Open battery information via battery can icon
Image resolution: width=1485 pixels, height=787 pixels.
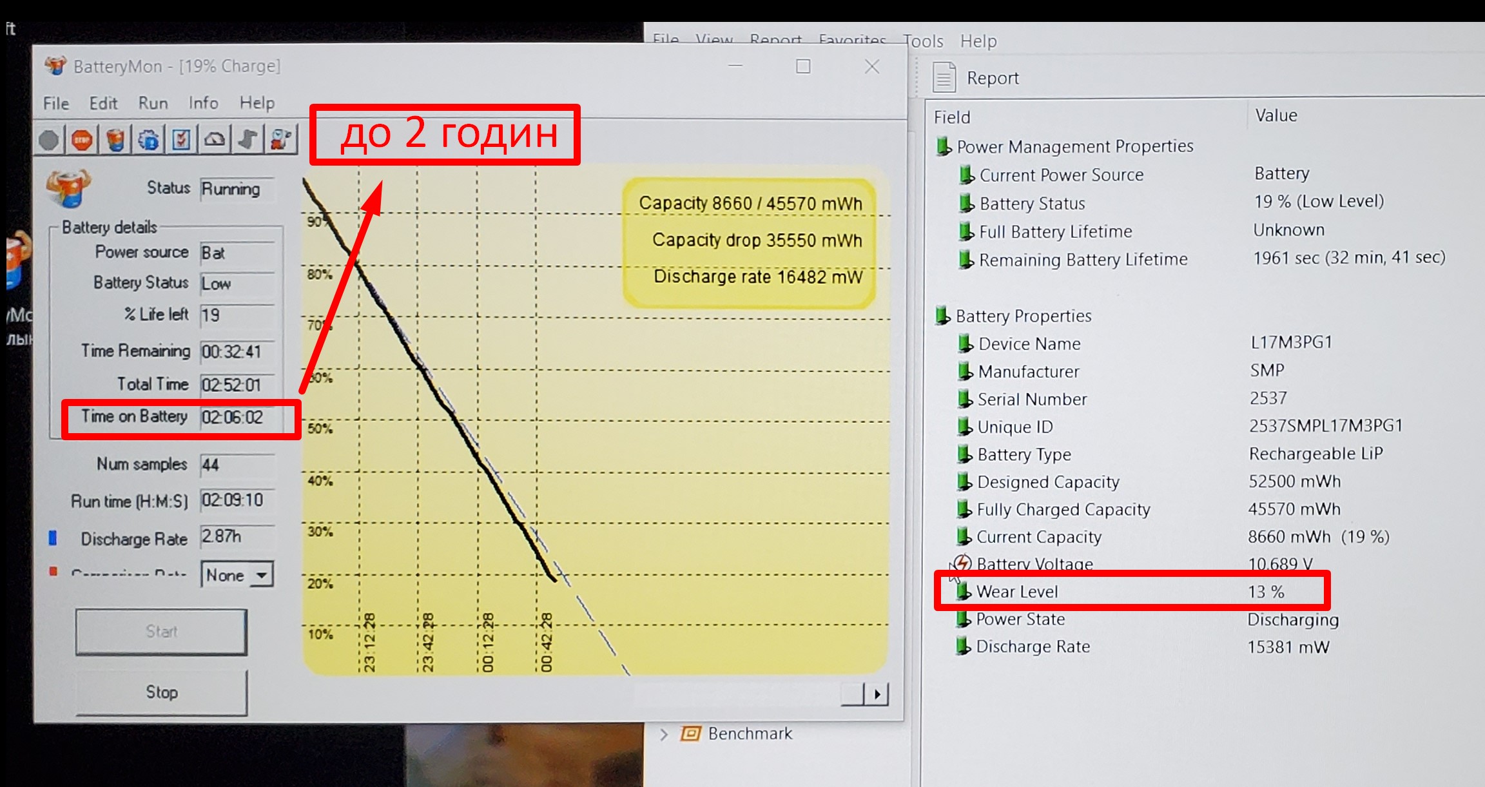click(x=115, y=140)
